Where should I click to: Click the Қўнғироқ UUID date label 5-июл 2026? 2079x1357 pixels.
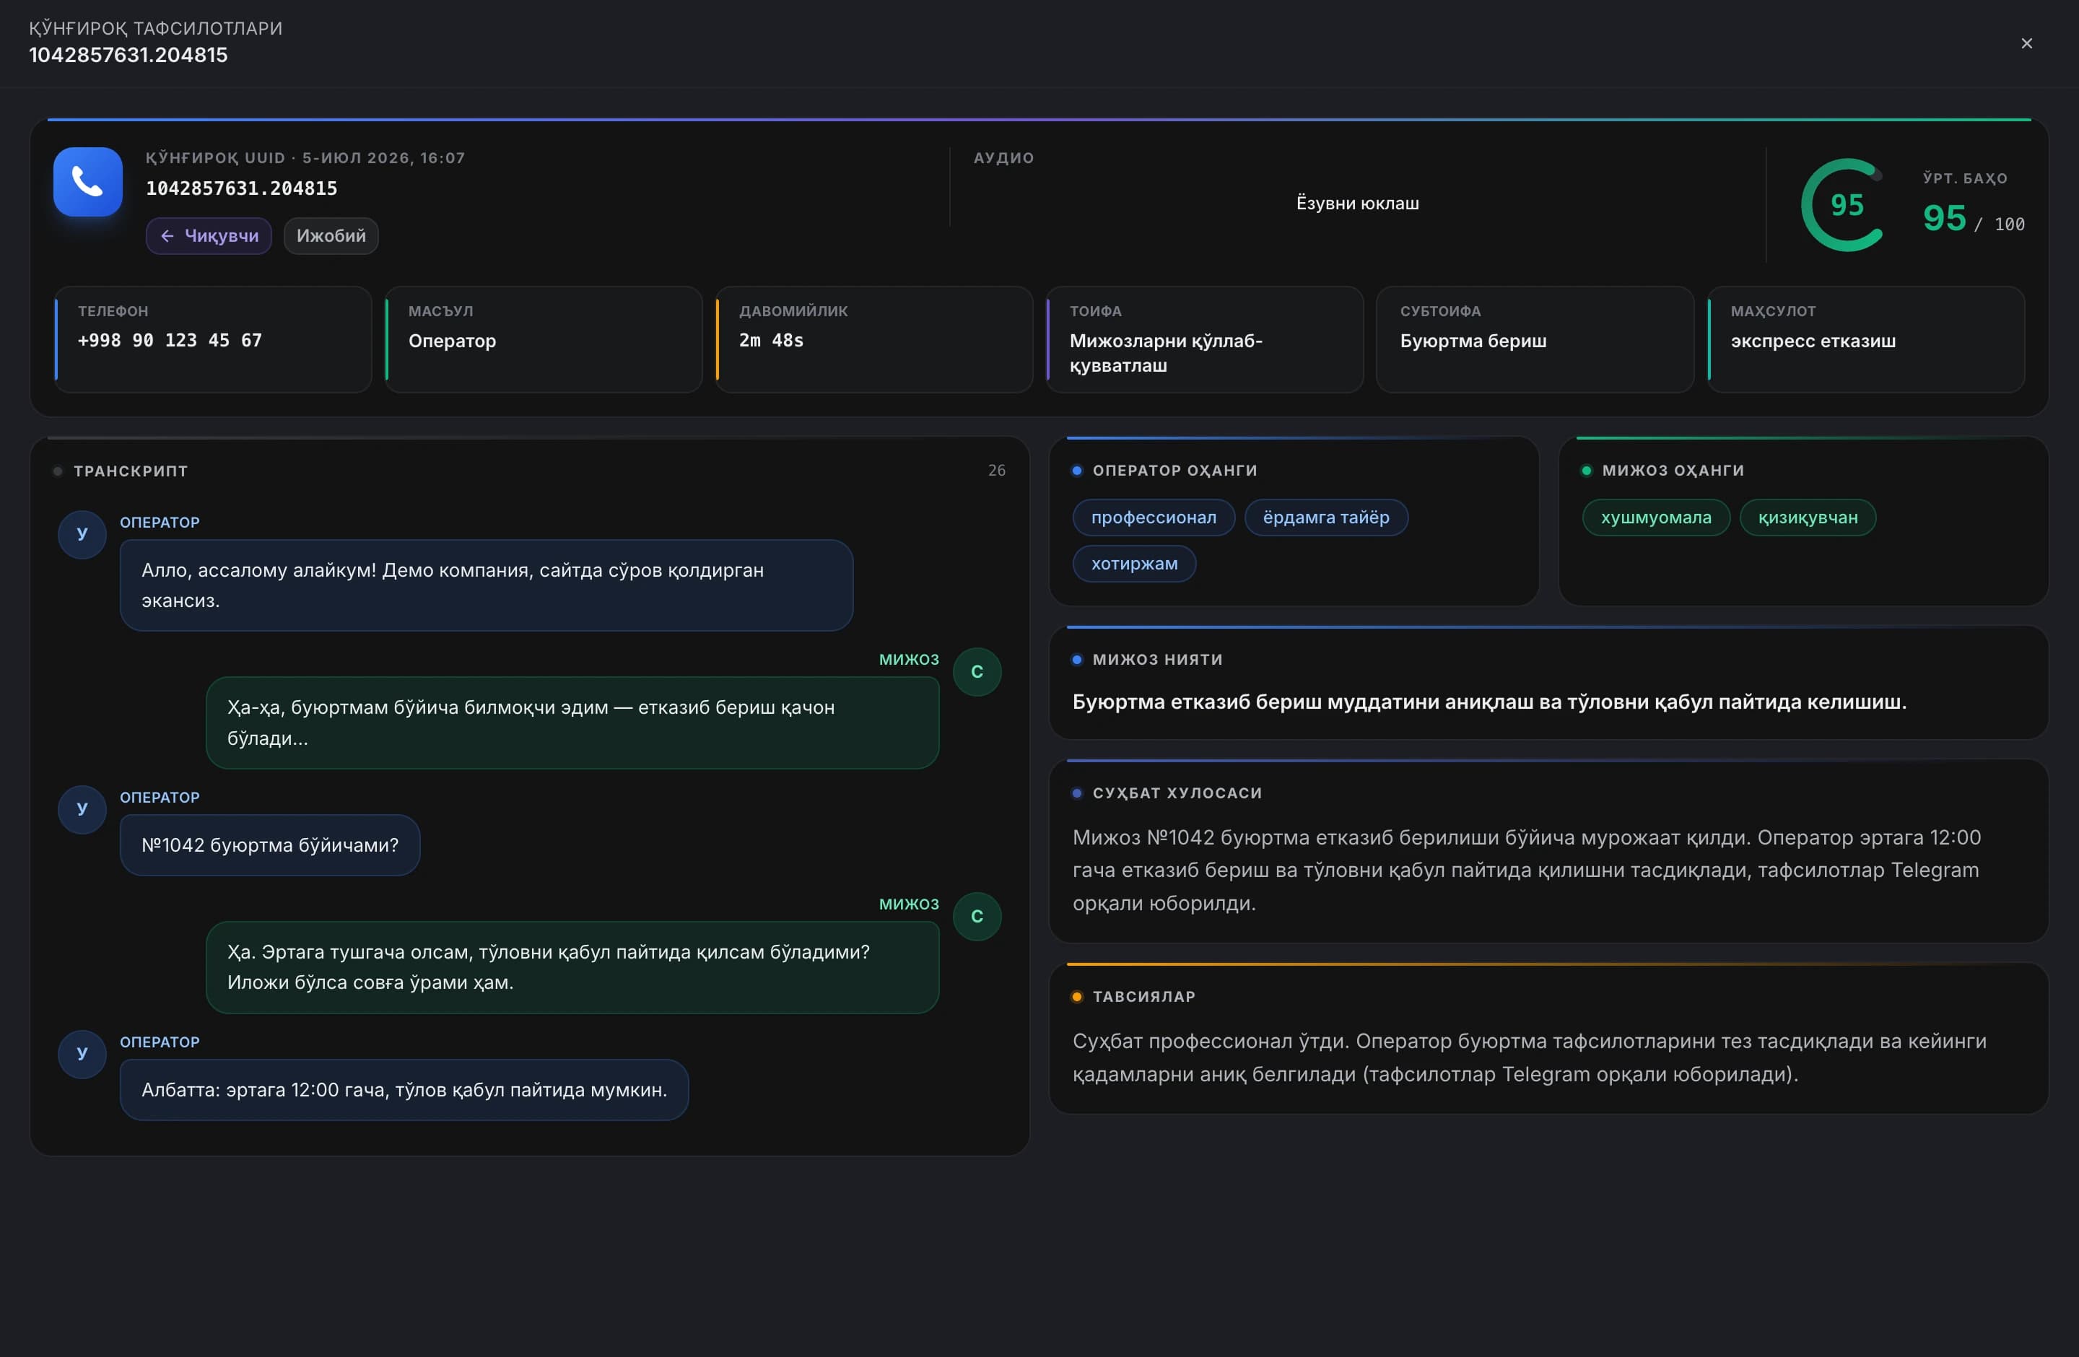coord(305,158)
